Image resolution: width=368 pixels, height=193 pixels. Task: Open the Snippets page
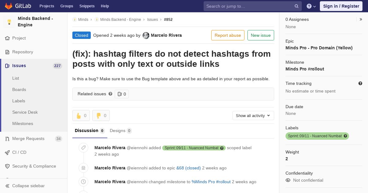point(87,6)
